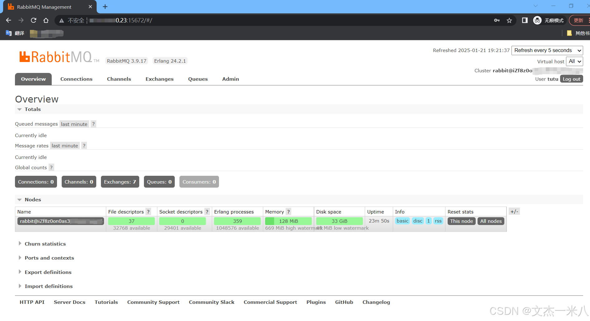This screenshot has width=590, height=321.
Task: Open the GitHub footer link
Action: pos(344,302)
